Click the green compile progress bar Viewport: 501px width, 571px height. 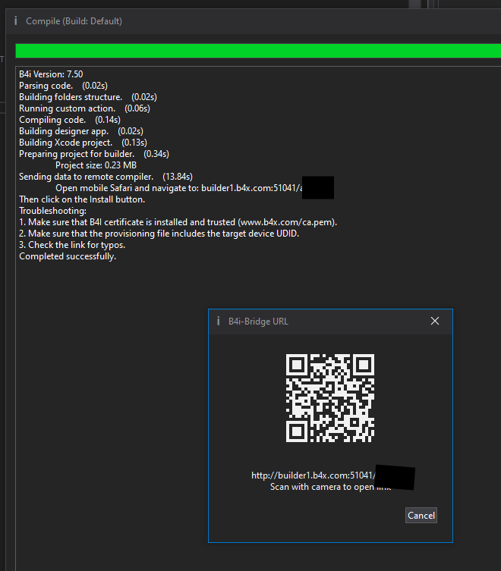click(x=258, y=51)
